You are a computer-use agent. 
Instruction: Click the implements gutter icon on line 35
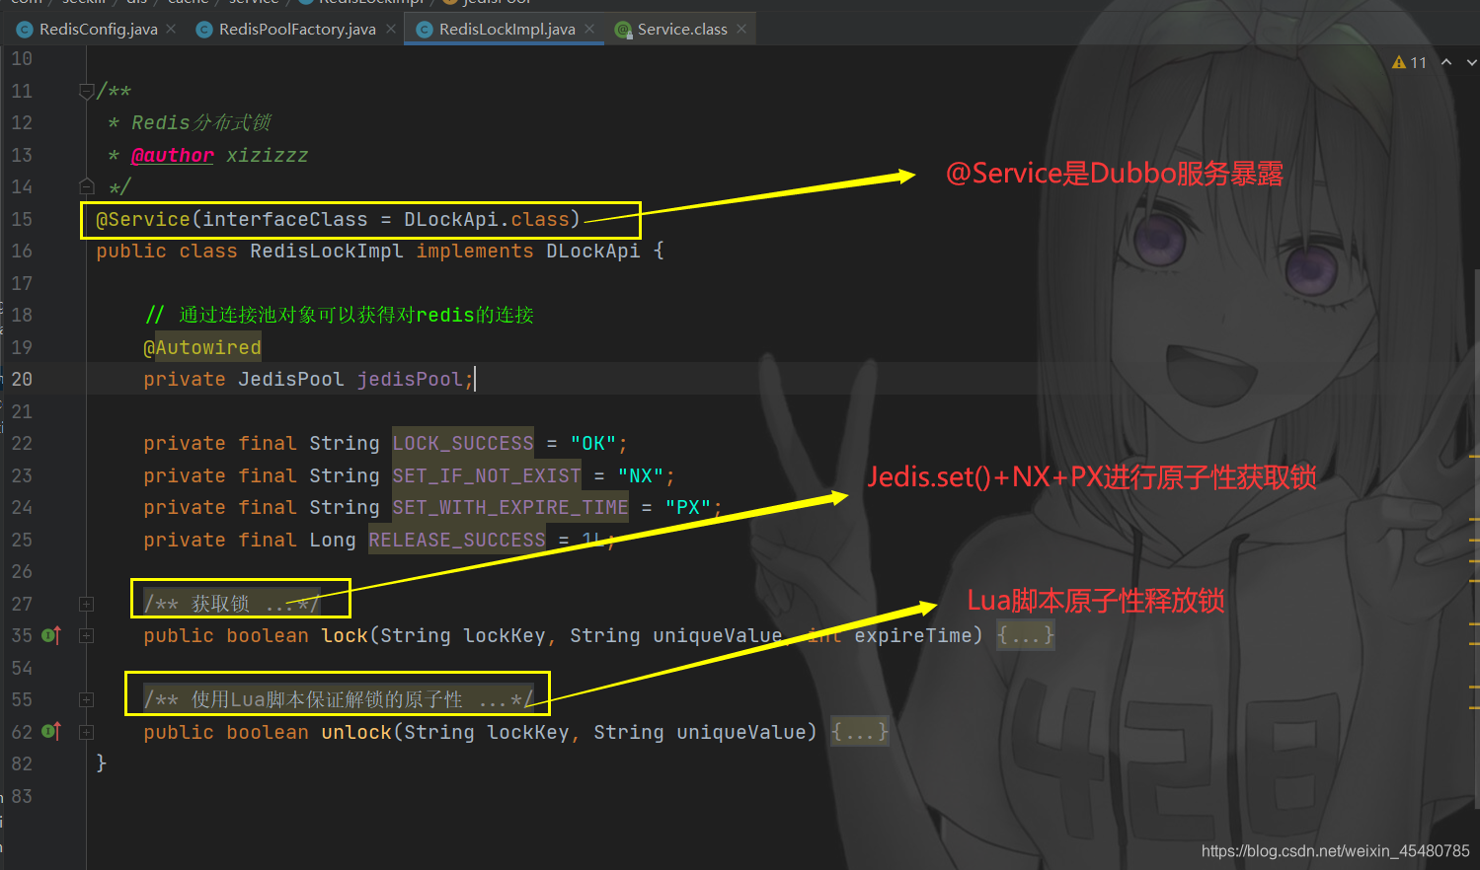(x=51, y=636)
